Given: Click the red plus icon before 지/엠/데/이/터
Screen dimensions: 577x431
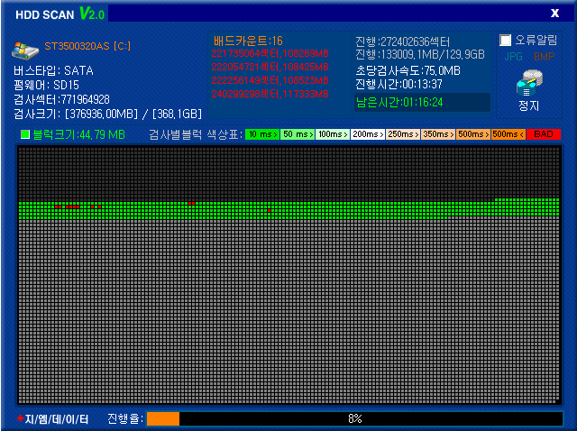Looking at the screenshot, I should pos(21,418).
